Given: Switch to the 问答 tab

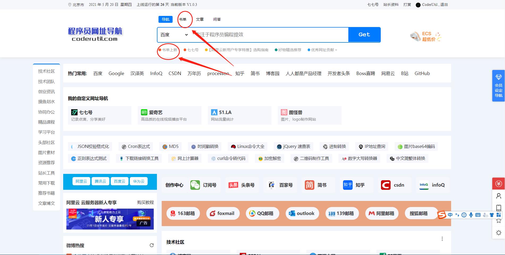Looking at the screenshot, I should pos(217,19).
